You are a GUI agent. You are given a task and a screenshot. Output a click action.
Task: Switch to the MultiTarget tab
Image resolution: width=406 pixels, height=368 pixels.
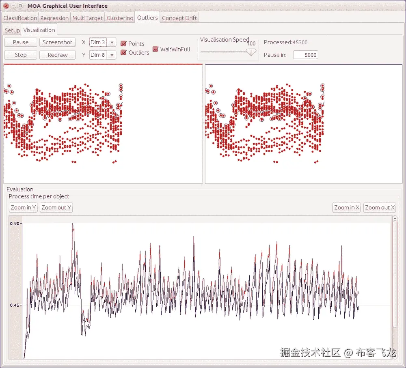click(x=88, y=18)
